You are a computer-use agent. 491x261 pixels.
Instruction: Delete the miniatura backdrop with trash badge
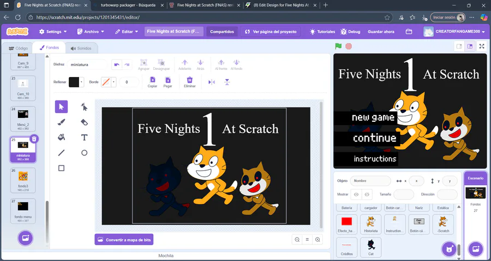34,139
